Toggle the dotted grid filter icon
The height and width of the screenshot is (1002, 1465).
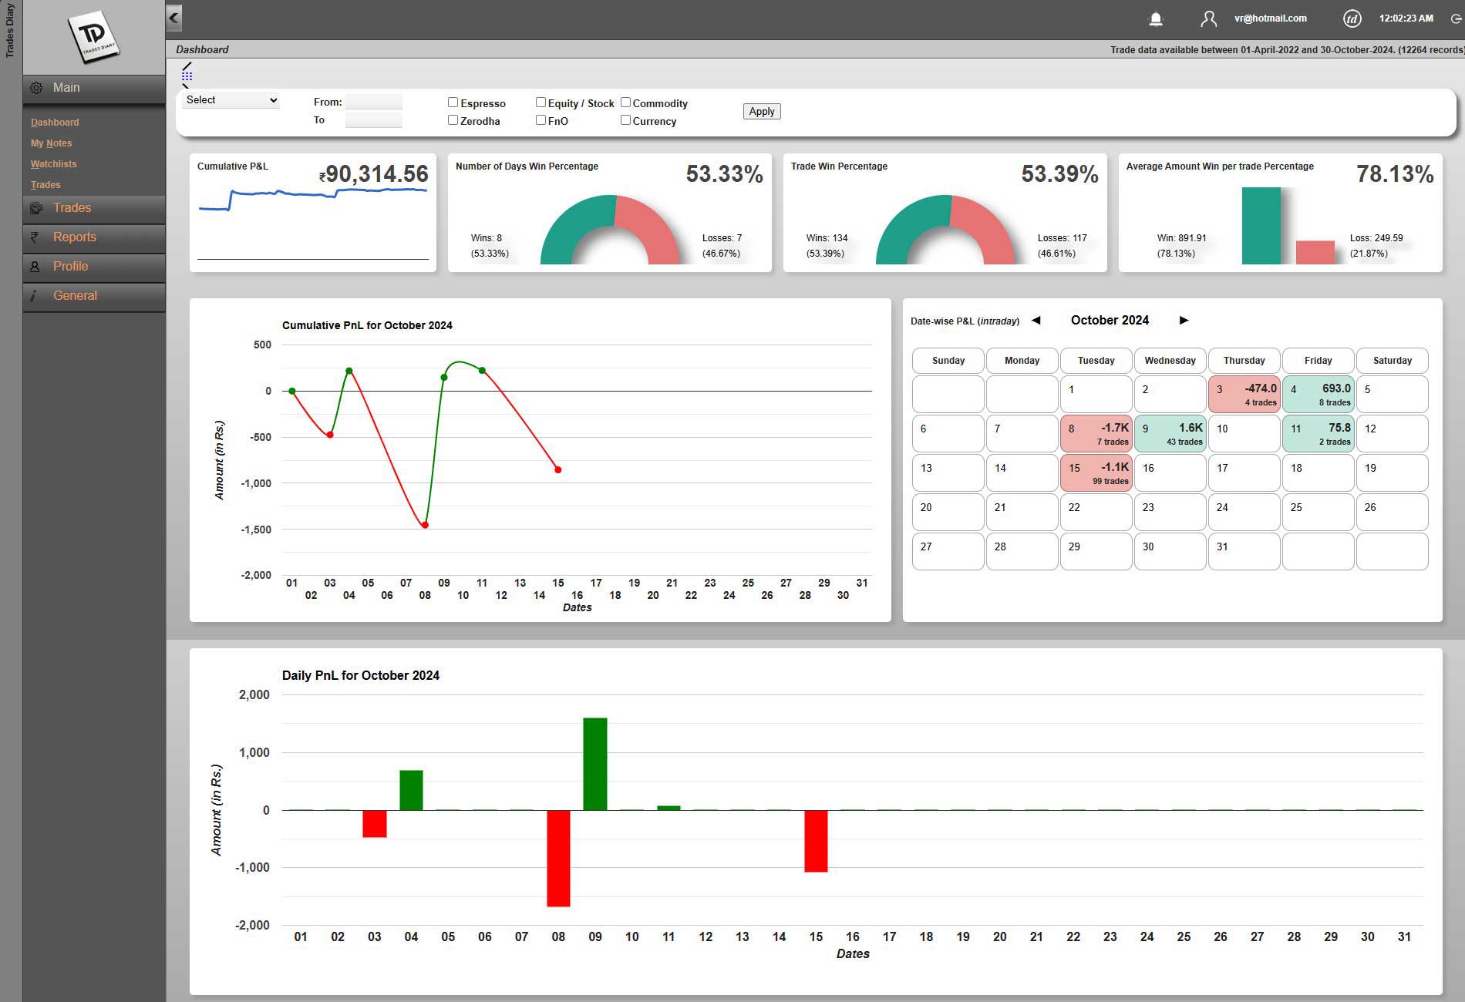point(187,76)
